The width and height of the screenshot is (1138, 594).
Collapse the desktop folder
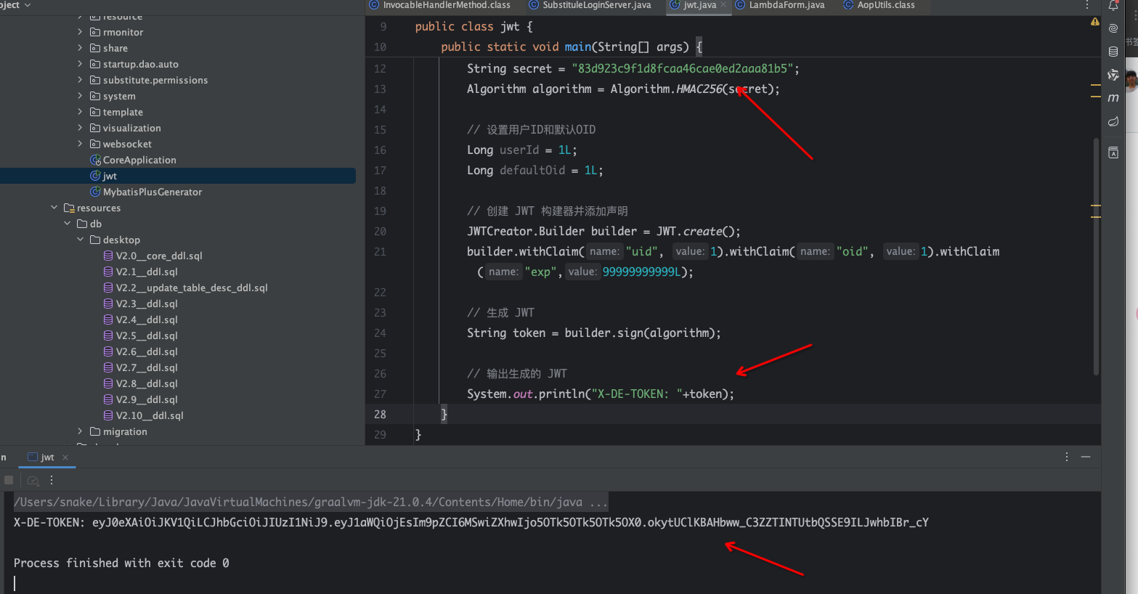80,240
